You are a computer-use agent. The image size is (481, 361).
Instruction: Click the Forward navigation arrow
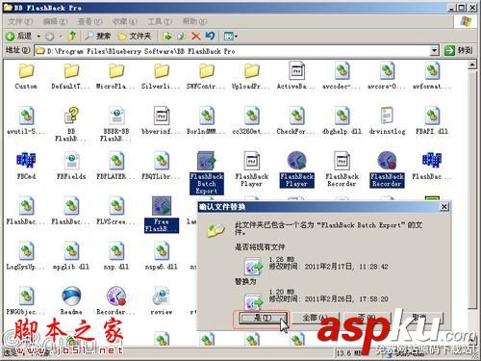[49, 37]
